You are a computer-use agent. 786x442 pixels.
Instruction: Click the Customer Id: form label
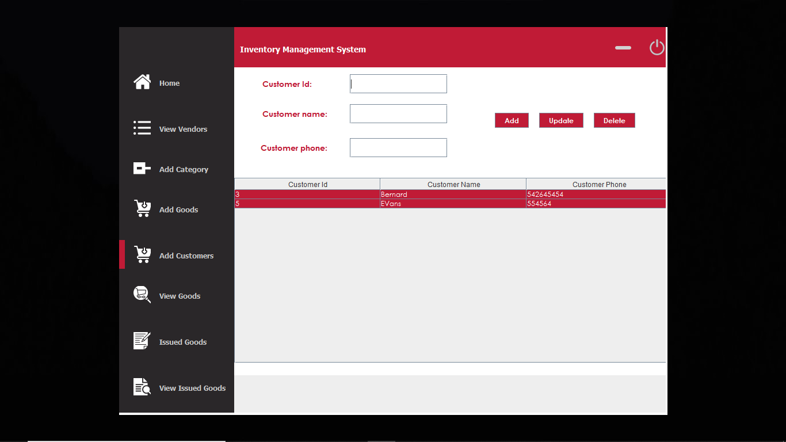click(287, 84)
